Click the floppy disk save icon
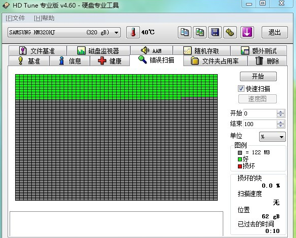 pos(215,32)
